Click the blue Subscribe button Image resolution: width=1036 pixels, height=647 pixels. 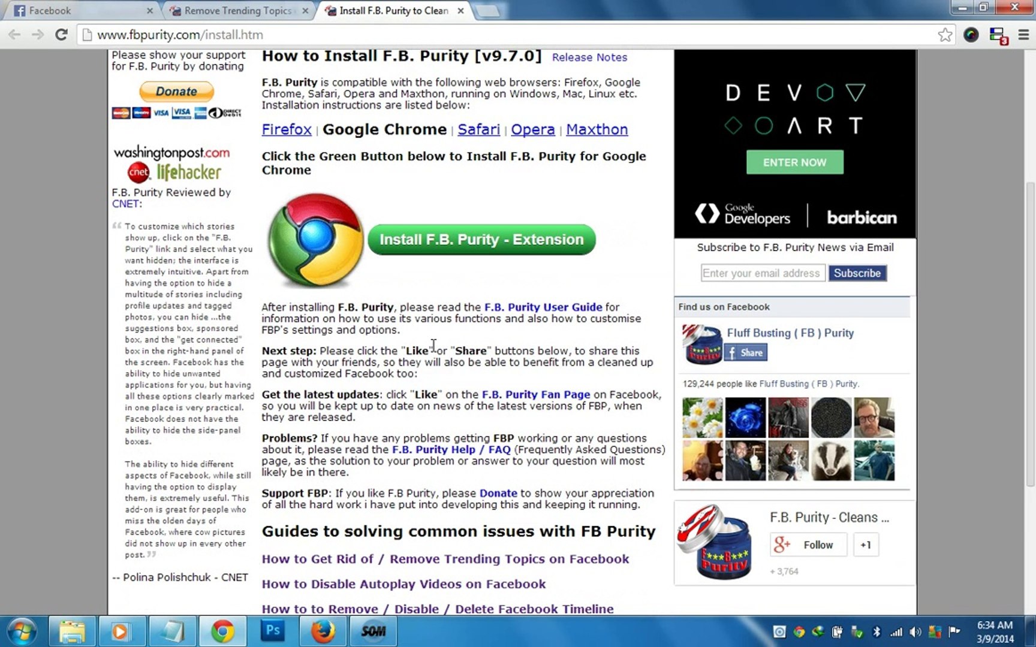[857, 273]
